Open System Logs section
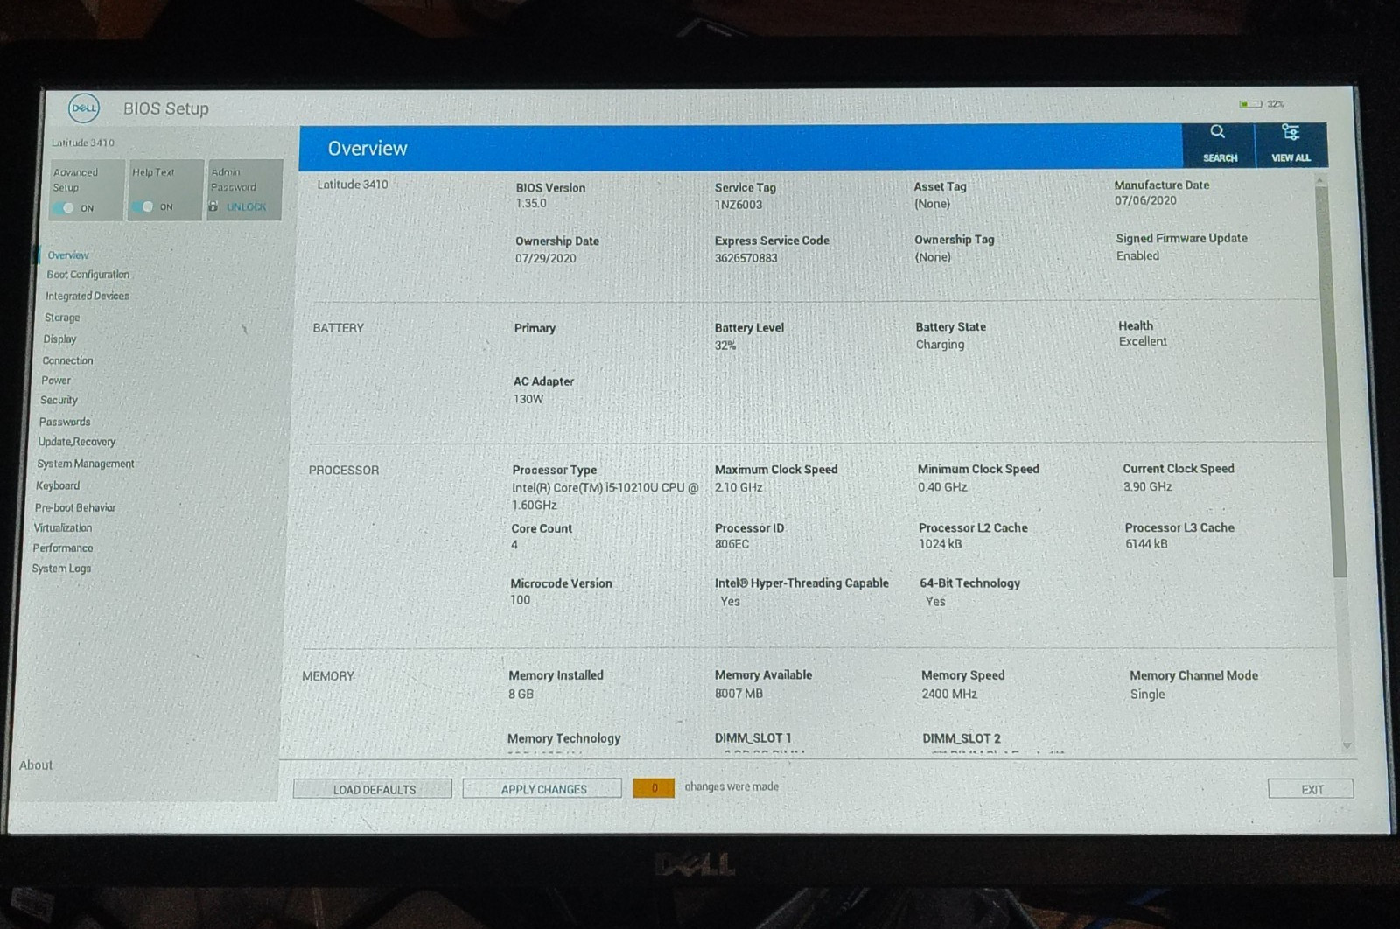This screenshot has width=1400, height=929. [61, 569]
